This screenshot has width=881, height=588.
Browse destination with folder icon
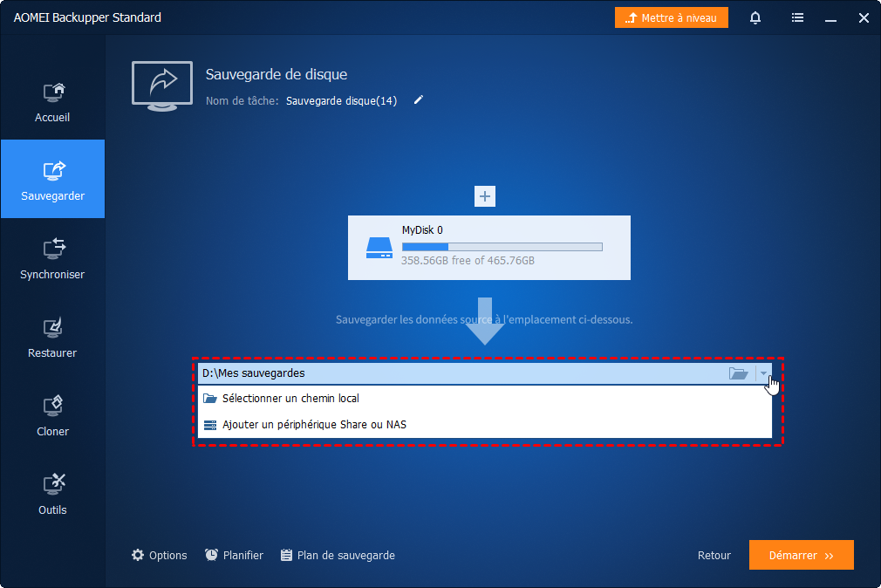738,373
